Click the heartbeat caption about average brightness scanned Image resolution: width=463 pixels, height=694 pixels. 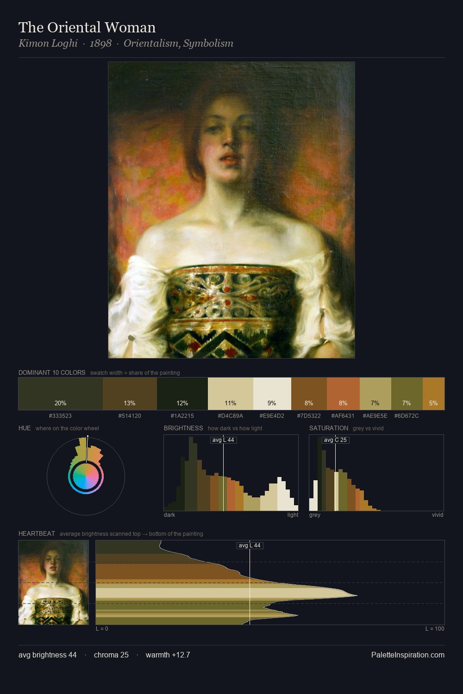coord(131,534)
